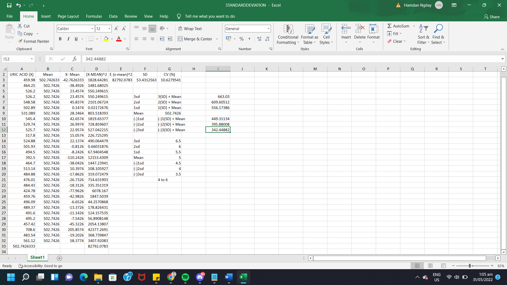Image resolution: width=507 pixels, height=285 pixels.
Task: Click AutoSum button
Action: 398,26
